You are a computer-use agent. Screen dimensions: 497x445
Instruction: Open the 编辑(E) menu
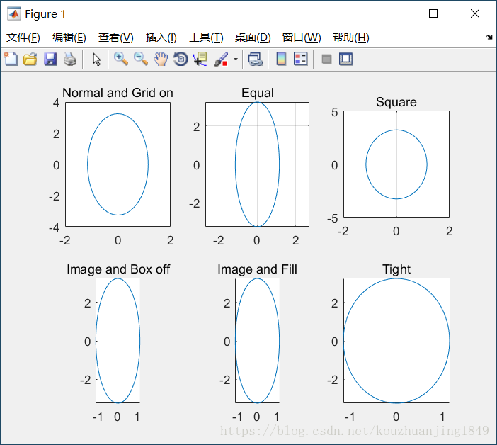tap(69, 38)
